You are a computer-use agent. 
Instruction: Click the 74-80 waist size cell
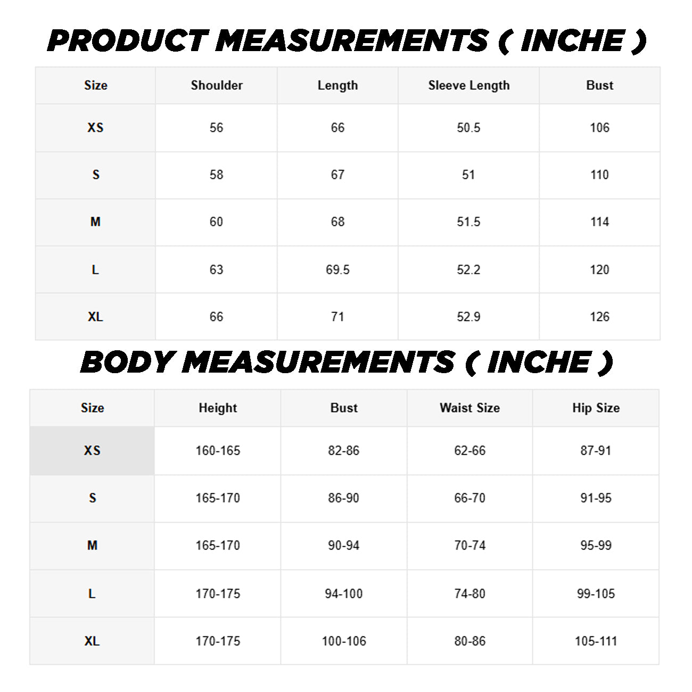tap(469, 594)
